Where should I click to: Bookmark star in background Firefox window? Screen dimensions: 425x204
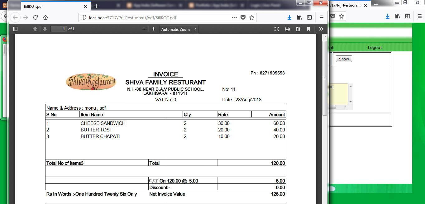pos(341,16)
